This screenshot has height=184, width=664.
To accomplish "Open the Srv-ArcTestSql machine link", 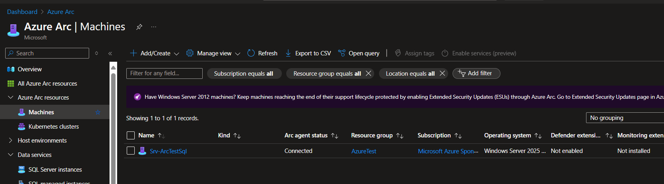I will click(168, 151).
